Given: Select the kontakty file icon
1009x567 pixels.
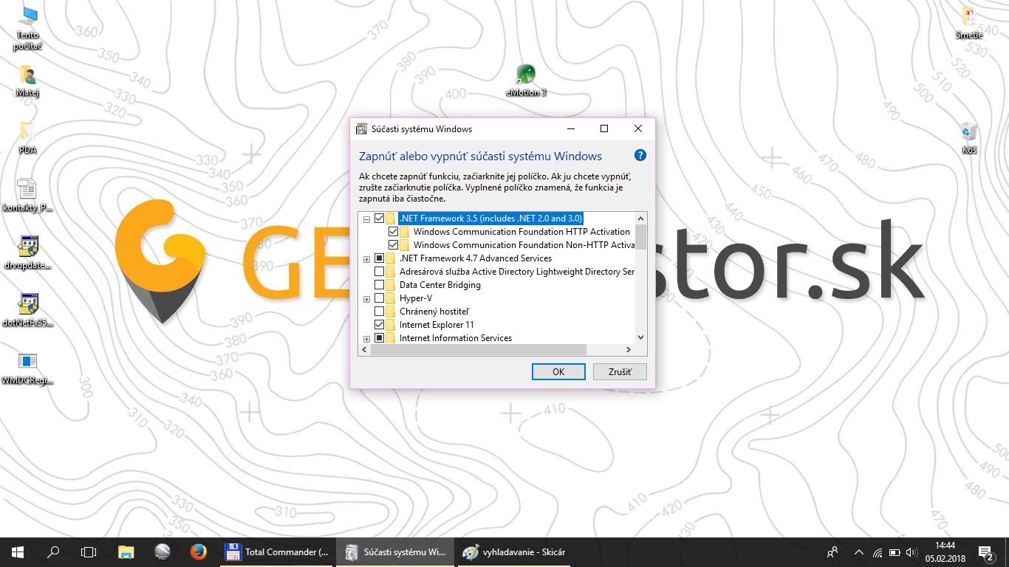Looking at the screenshot, I should point(27,195).
